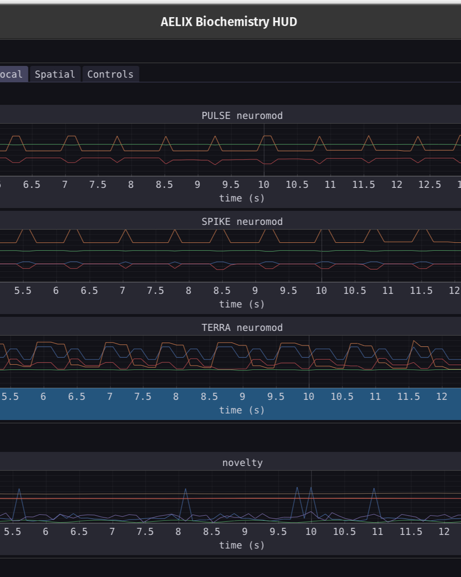
Task: Click inside the novelty plot area
Action: pos(230,497)
